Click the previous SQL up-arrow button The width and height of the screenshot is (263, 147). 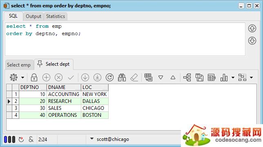[252, 28]
